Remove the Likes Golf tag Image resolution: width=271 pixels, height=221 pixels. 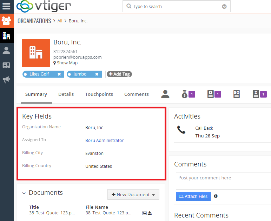point(59,74)
